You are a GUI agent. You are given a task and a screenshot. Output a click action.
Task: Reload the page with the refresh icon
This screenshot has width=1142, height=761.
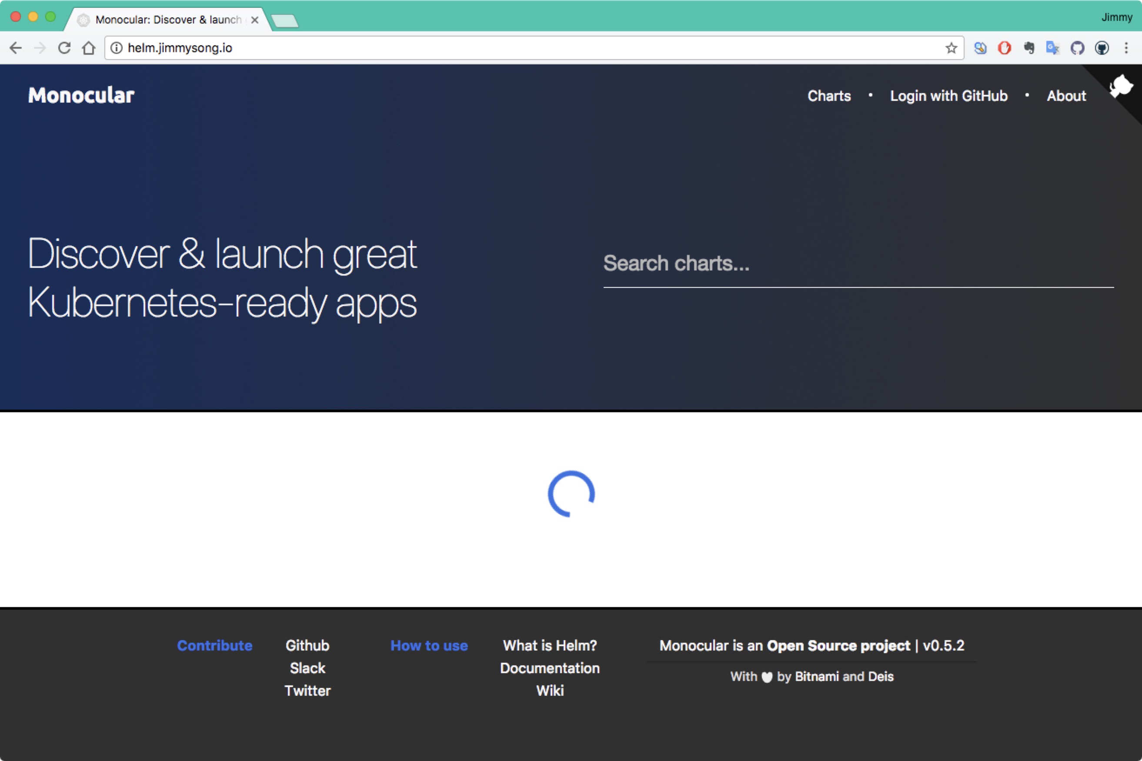64,48
